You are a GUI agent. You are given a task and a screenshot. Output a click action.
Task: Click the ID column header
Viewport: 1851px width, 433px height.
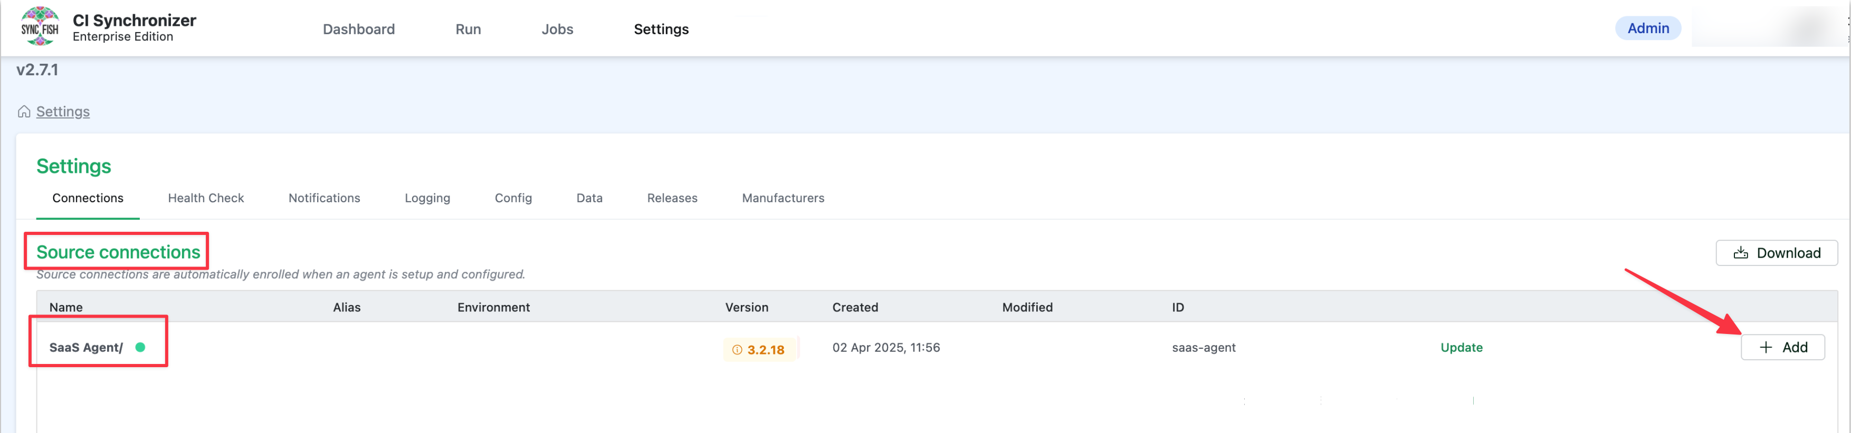1178,308
